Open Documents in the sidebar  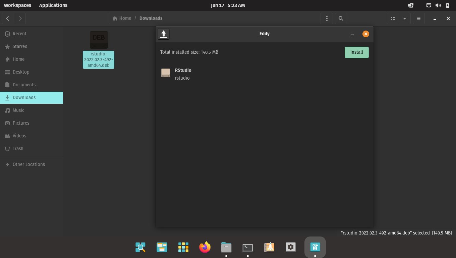tap(32, 85)
